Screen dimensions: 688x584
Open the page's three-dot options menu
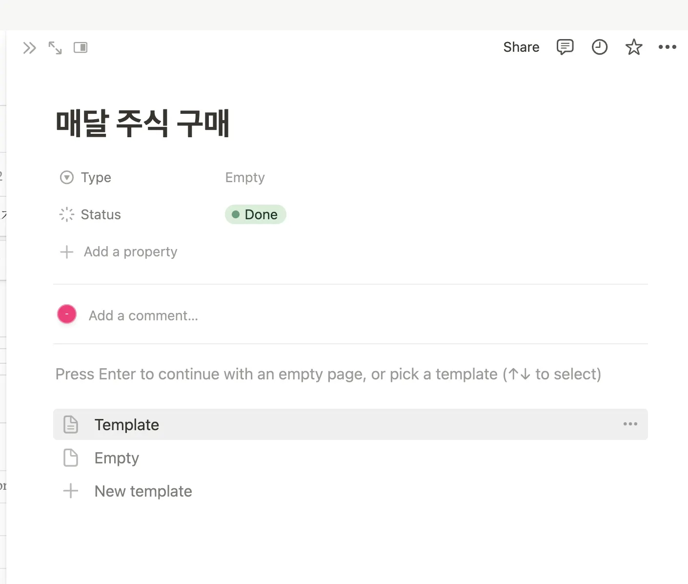(667, 47)
